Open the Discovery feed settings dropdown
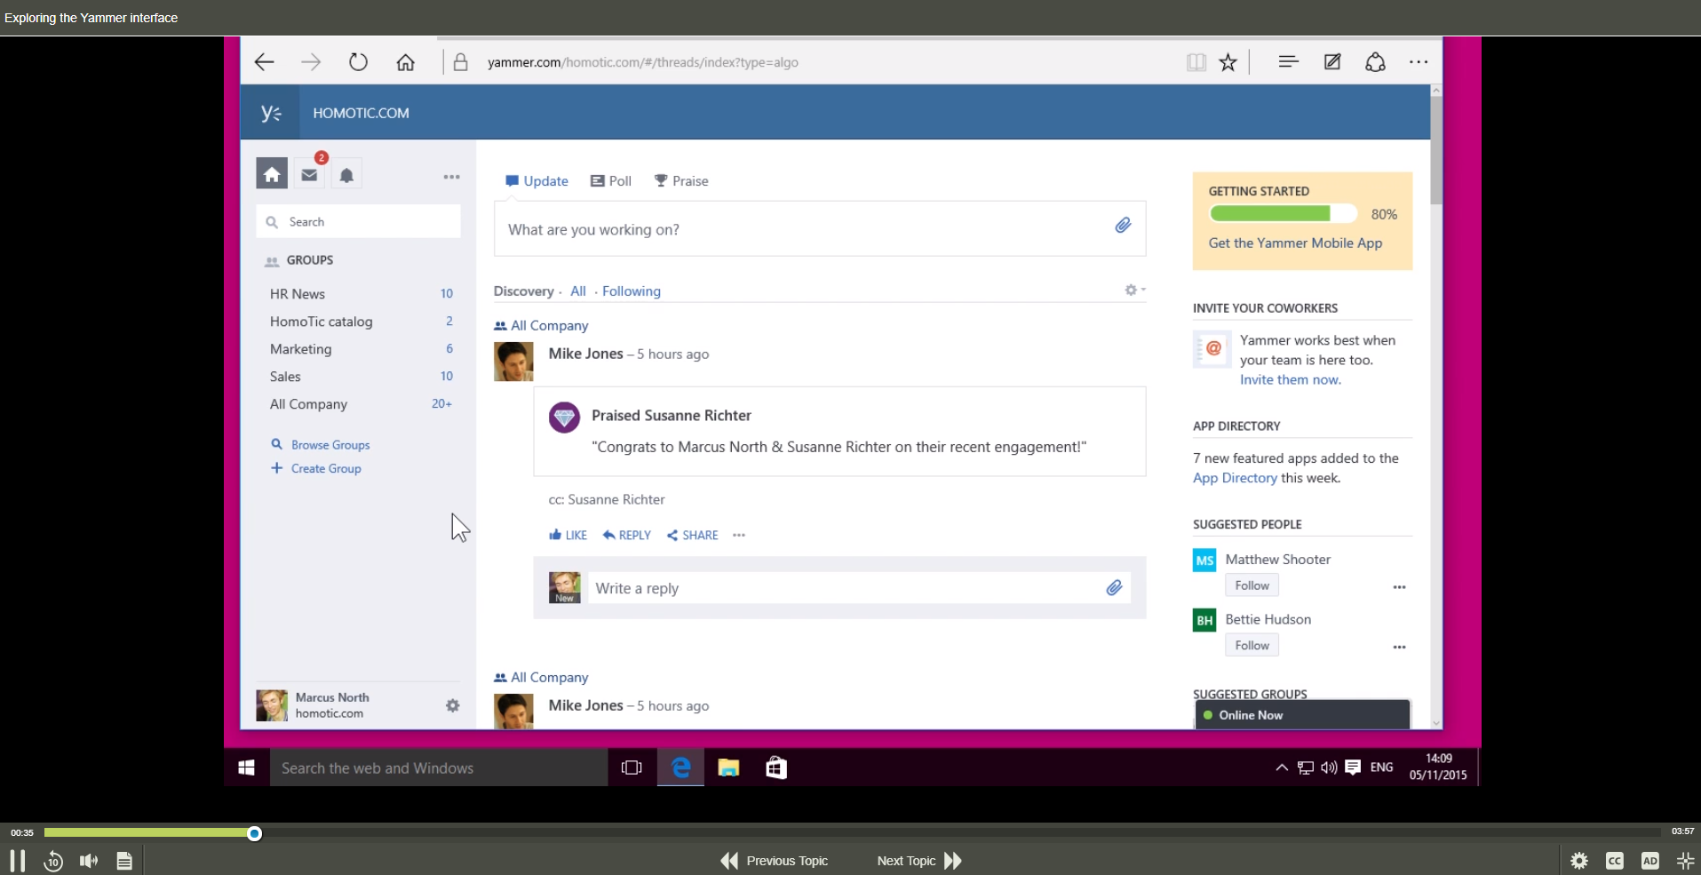 (1132, 290)
